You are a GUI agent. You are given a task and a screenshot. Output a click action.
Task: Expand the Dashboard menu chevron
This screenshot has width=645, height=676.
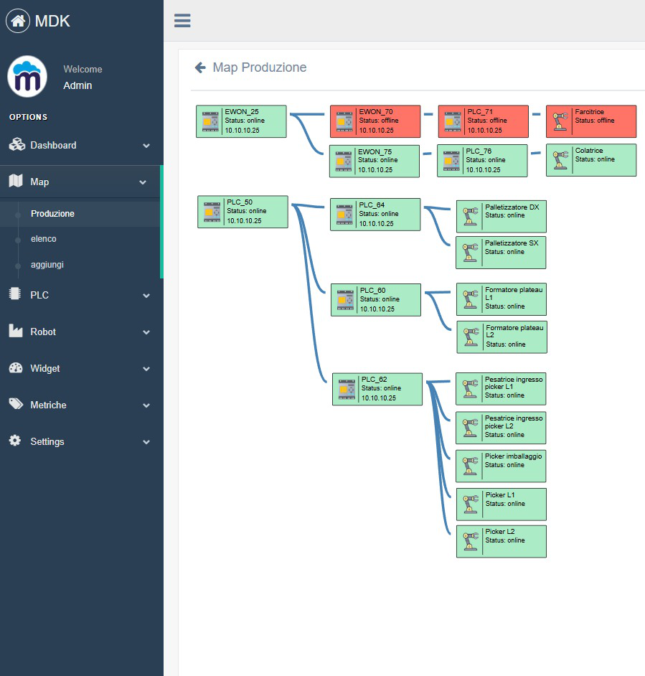coord(146,146)
